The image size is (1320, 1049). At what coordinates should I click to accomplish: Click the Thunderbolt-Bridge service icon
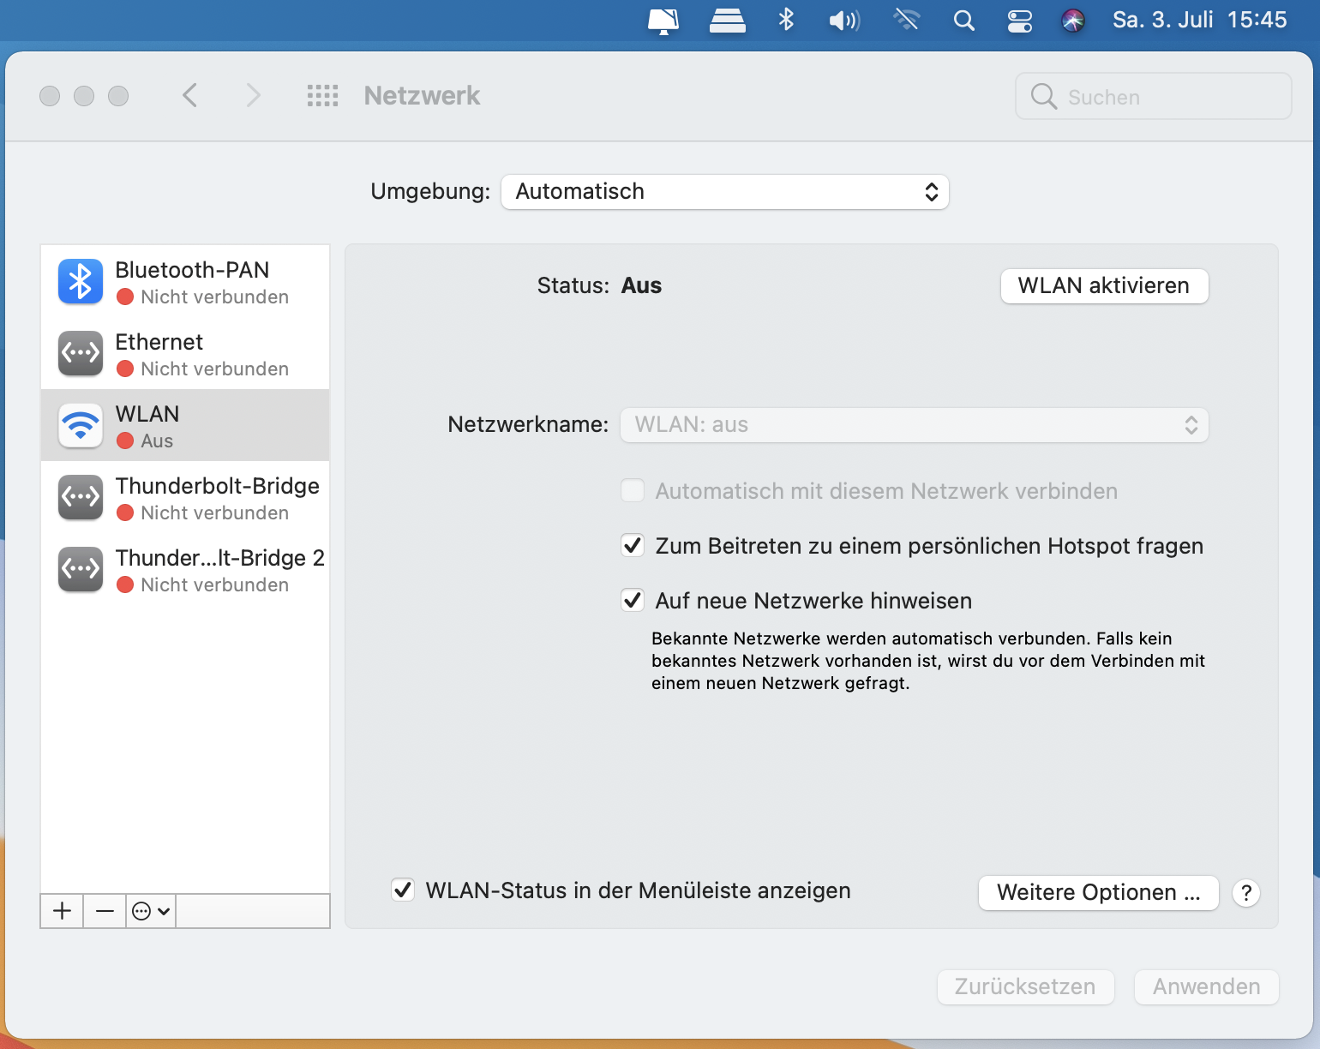click(80, 498)
